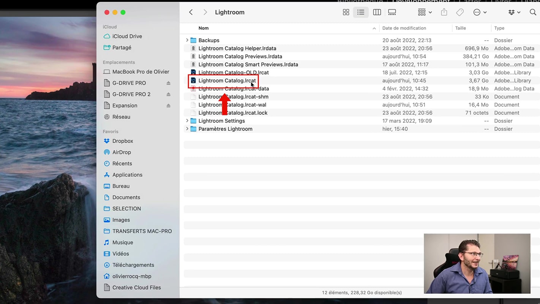Select the G-DRIVE PRO sidebar item

pos(129,83)
